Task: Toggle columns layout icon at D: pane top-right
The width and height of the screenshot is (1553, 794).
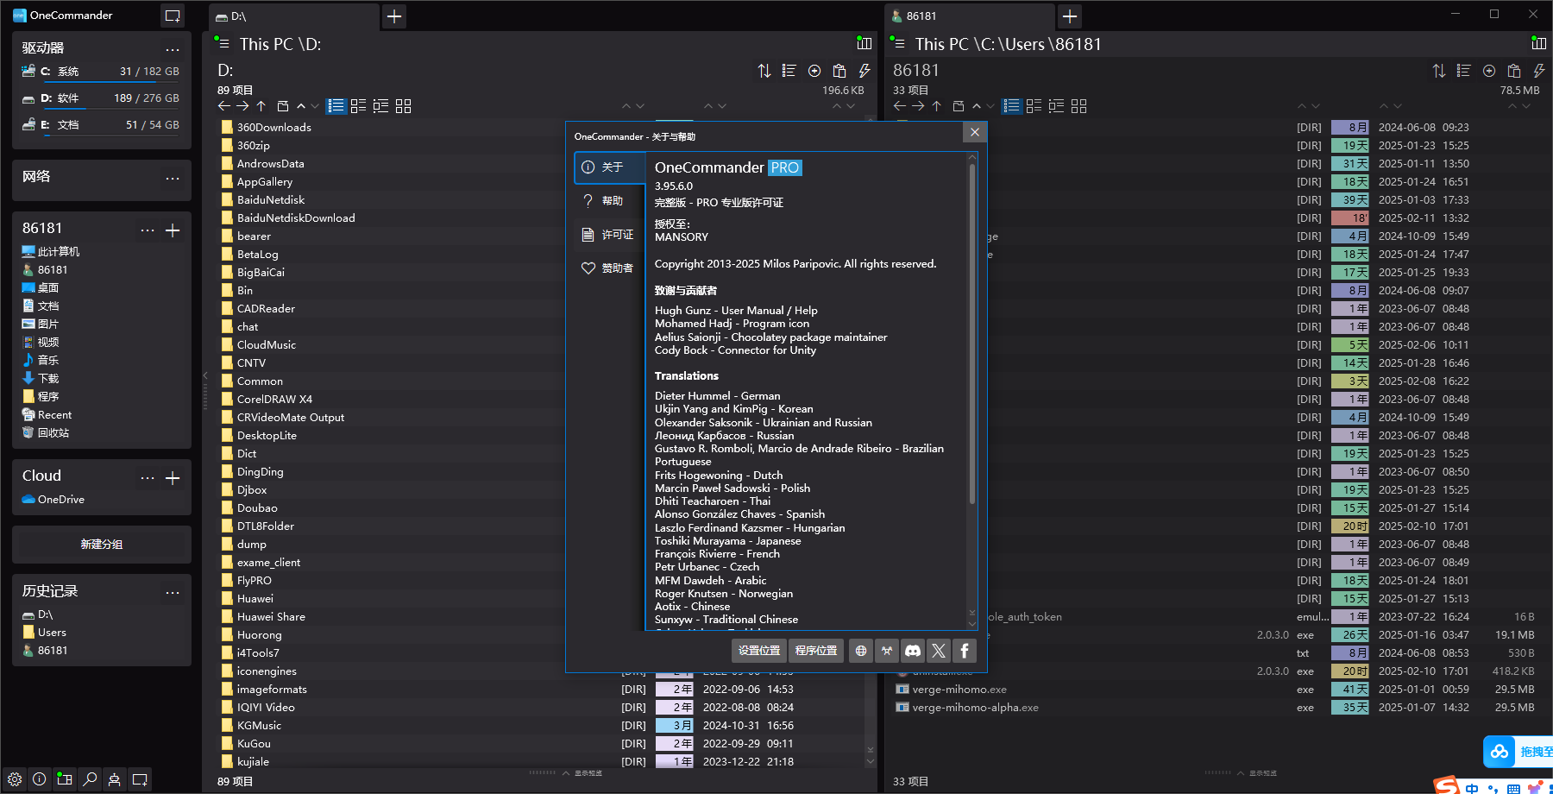Action: pos(865,43)
